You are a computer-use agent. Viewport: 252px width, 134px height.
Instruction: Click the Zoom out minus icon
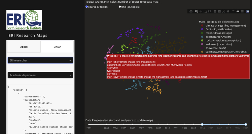tap(219, 11)
